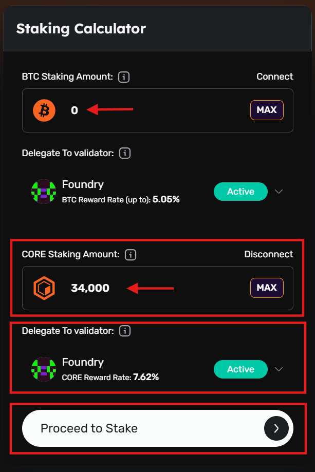Open CORE Staking Amount info tooltip
Image resolution: width=315 pixels, height=472 pixels.
point(131,255)
